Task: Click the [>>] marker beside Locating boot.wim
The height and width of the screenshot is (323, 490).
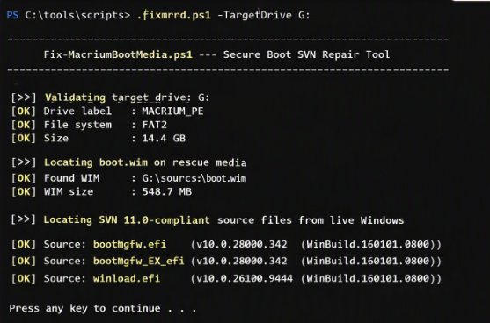Action: (24, 162)
